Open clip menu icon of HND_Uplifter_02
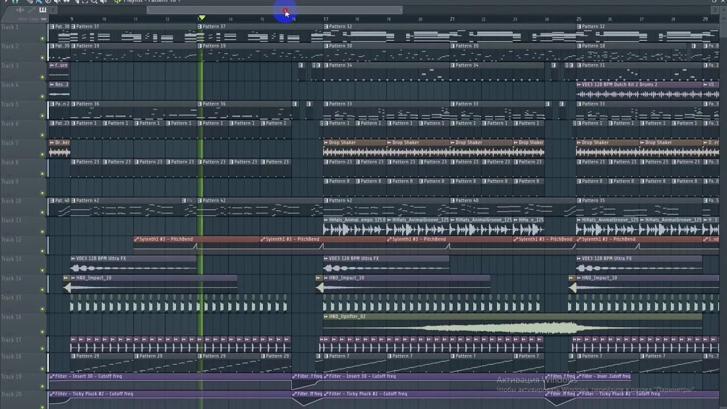This screenshot has height=409, width=727. click(326, 316)
